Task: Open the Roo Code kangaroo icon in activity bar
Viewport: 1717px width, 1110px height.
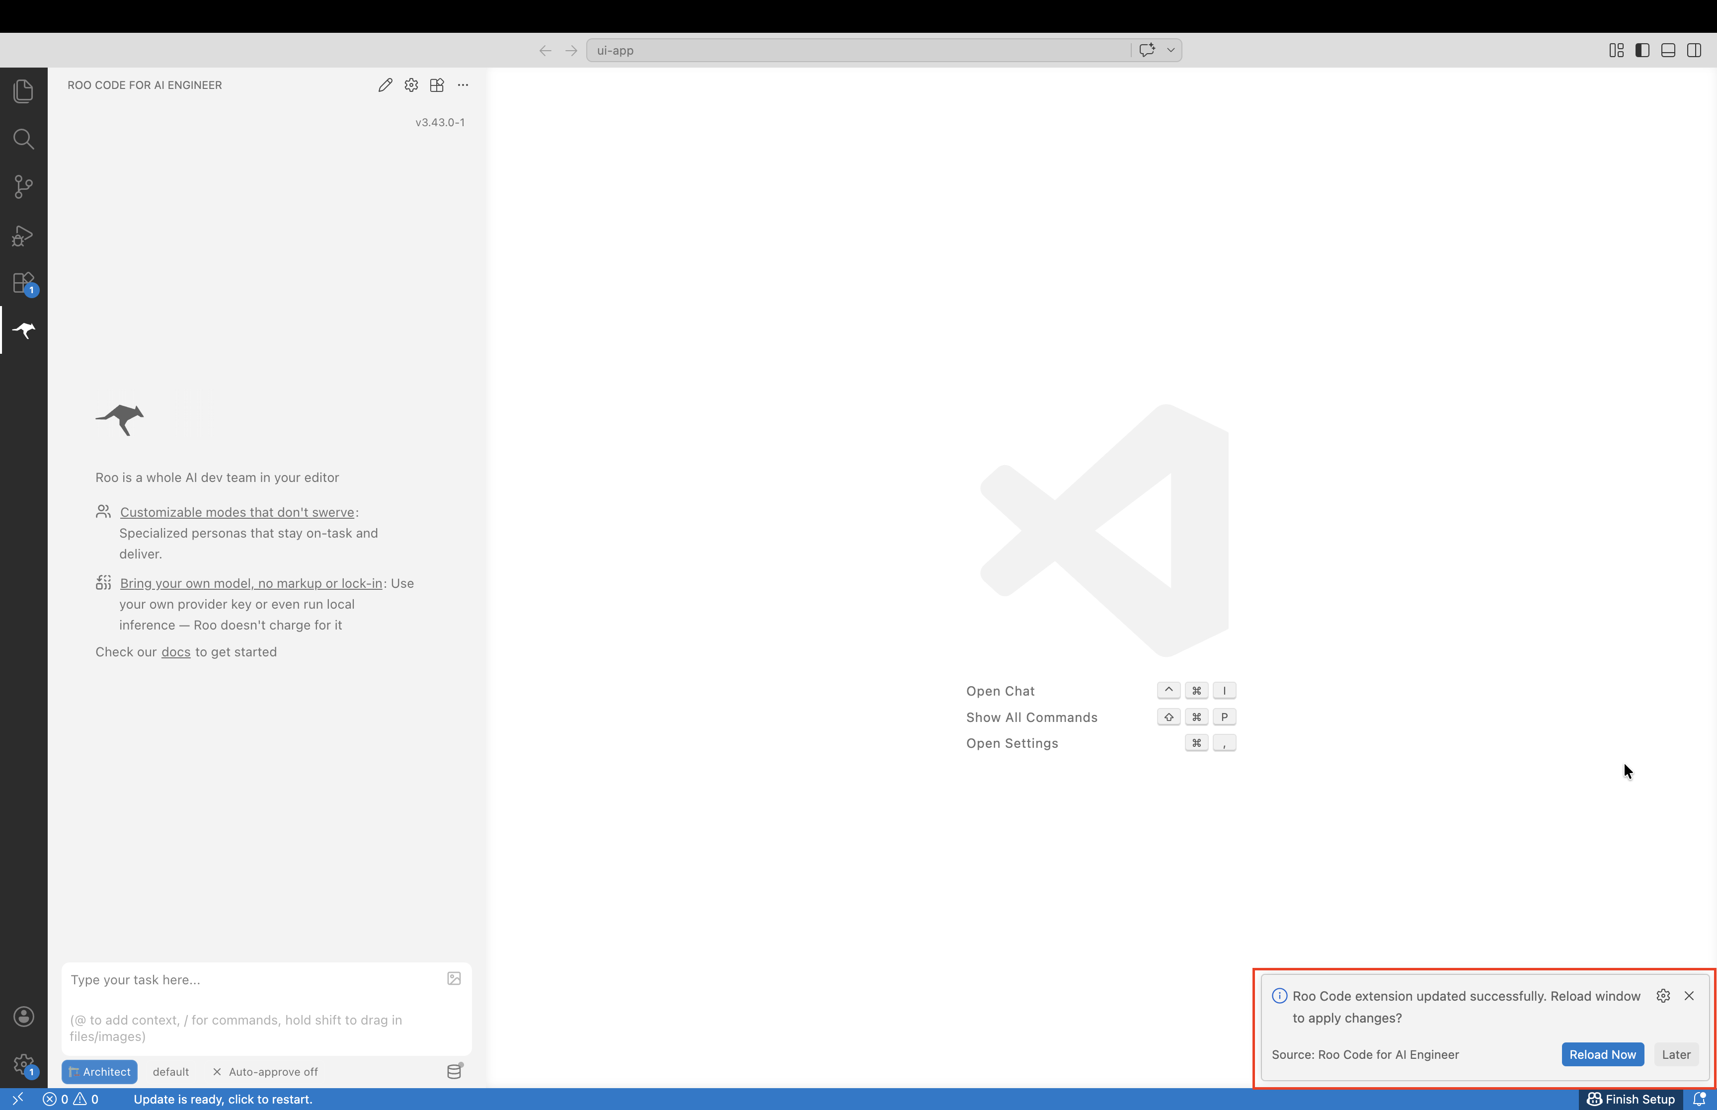Action: [23, 330]
